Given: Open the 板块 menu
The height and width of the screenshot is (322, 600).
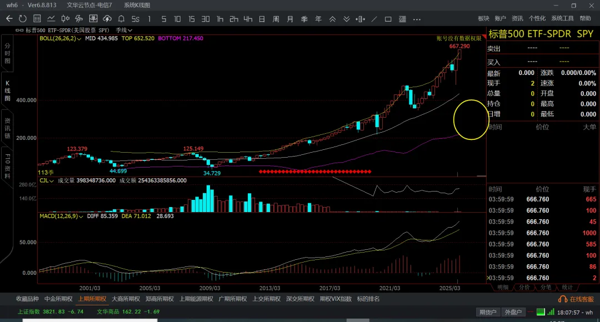Looking at the screenshot, I should point(484,18).
